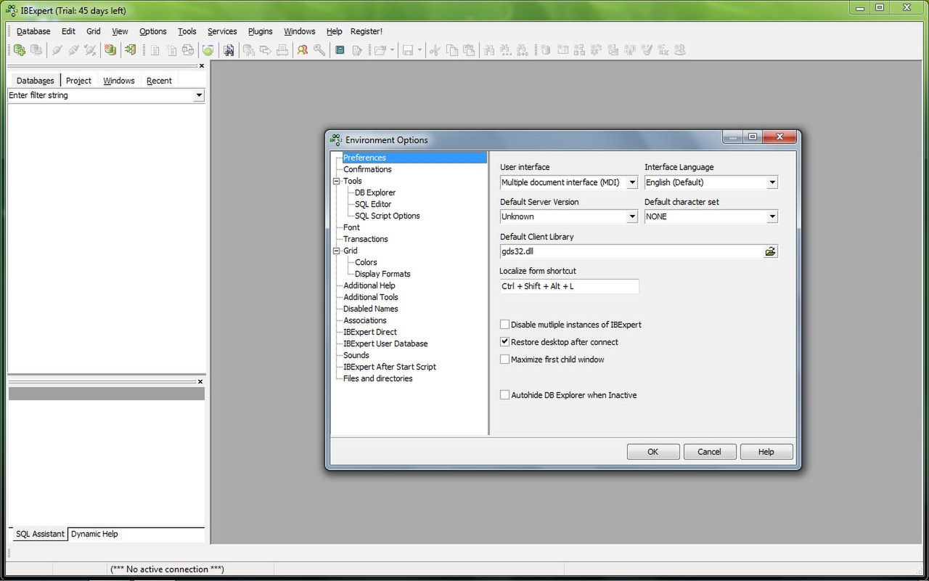Open dropdown arrow beside folder icon
Screen dimensions: 929x581
(393, 50)
